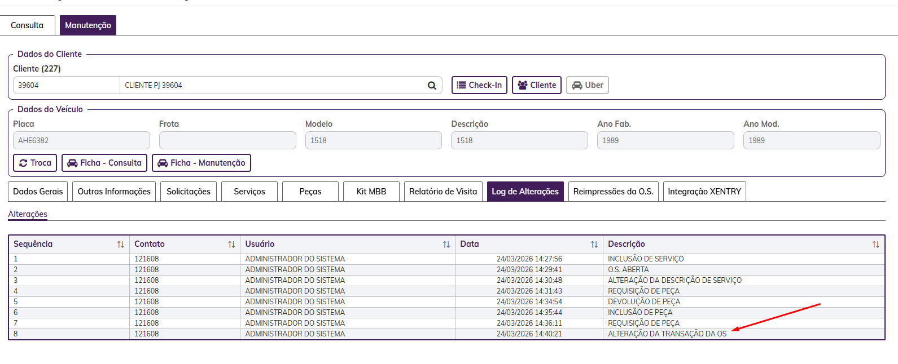Click the Troca button
The image size is (898, 364).
click(35, 163)
